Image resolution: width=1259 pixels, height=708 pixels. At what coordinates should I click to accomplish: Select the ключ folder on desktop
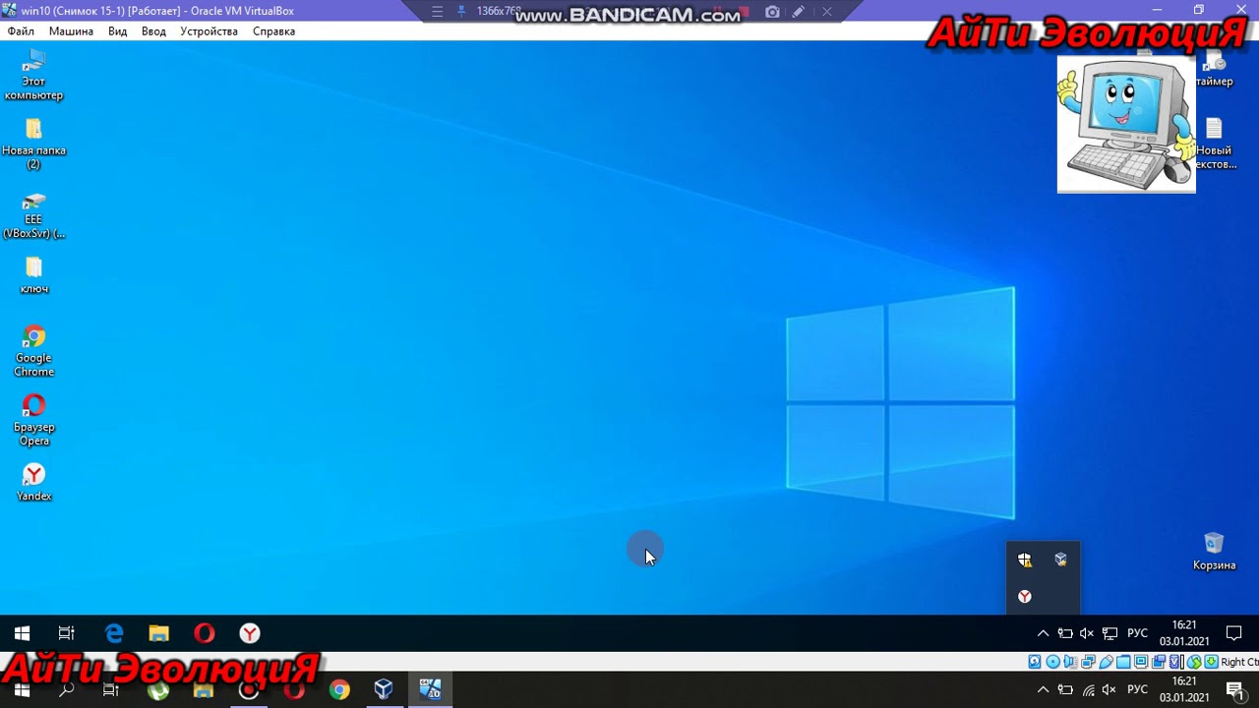click(33, 275)
